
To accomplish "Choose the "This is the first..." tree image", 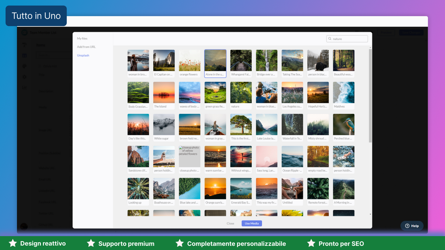I will point(241,127).
